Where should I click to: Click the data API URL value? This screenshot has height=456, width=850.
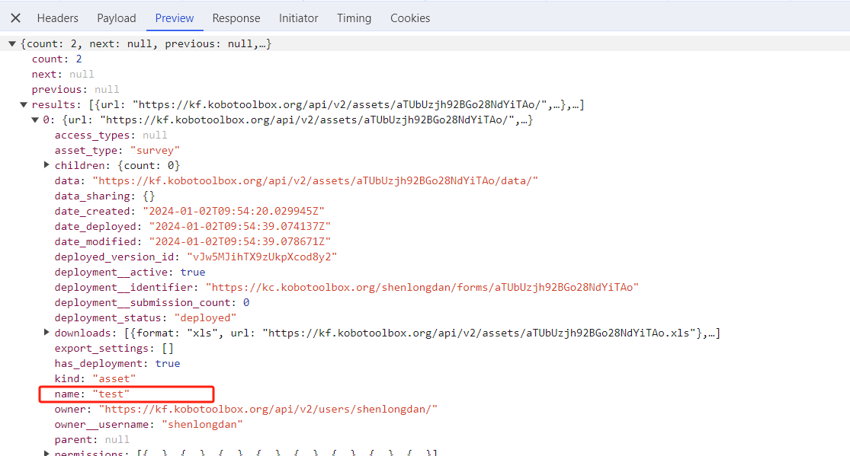point(313,180)
